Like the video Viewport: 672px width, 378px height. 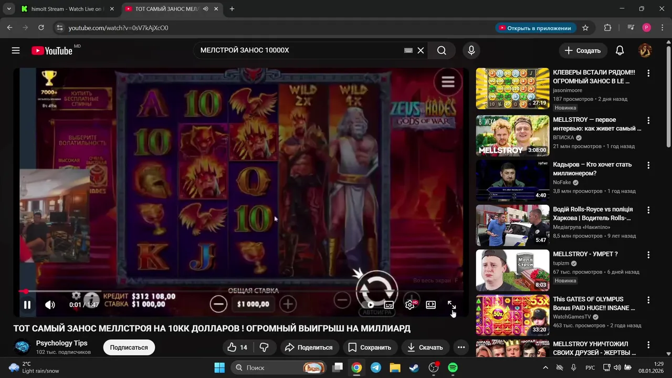coord(237,348)
